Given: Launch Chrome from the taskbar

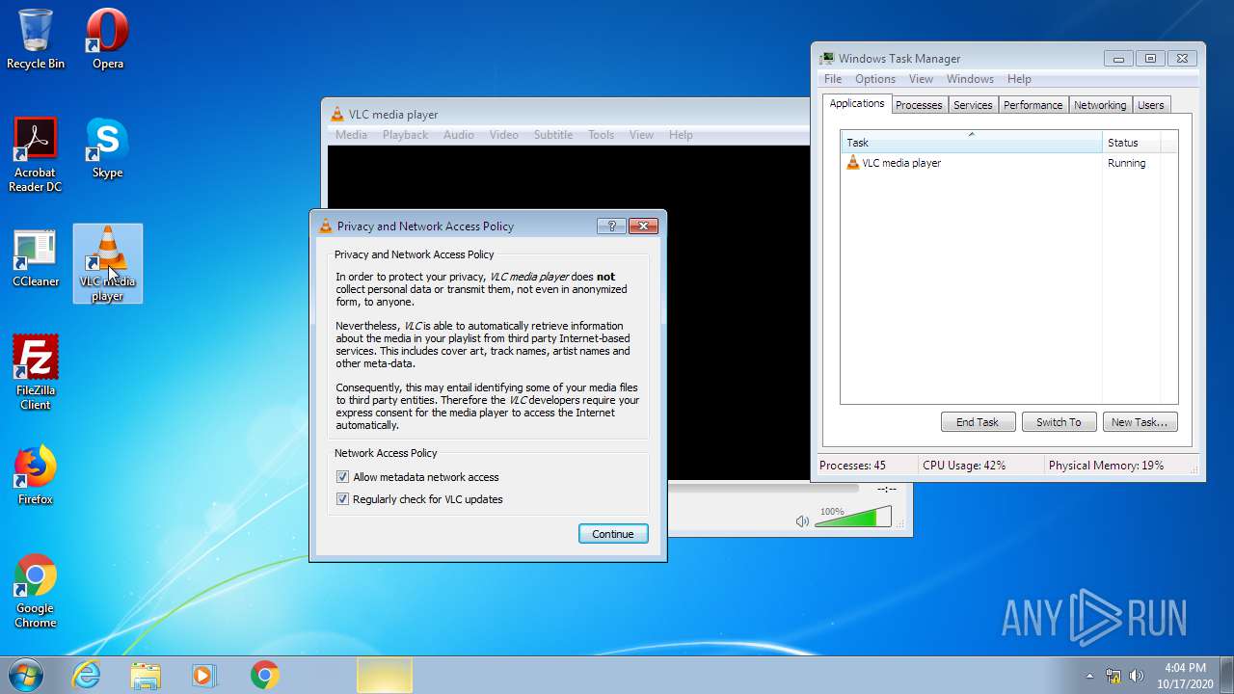Looking at the screenshot, I should [264, 675].
